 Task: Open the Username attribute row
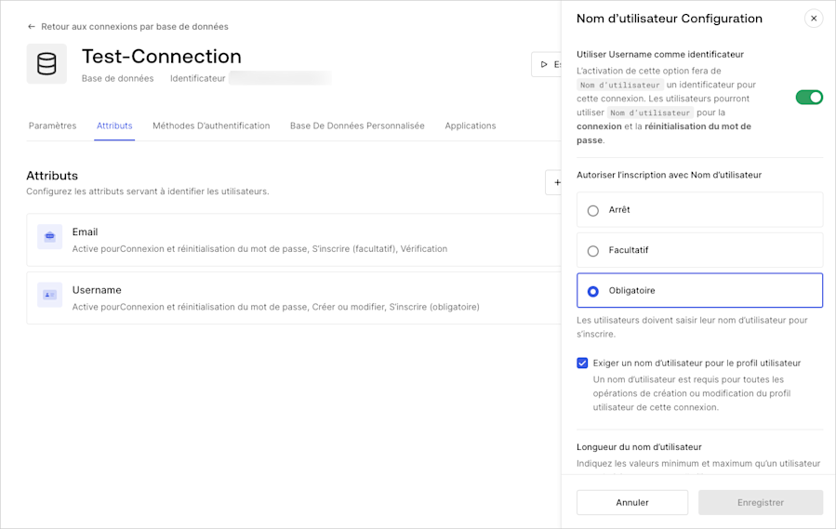pos(294,298)
